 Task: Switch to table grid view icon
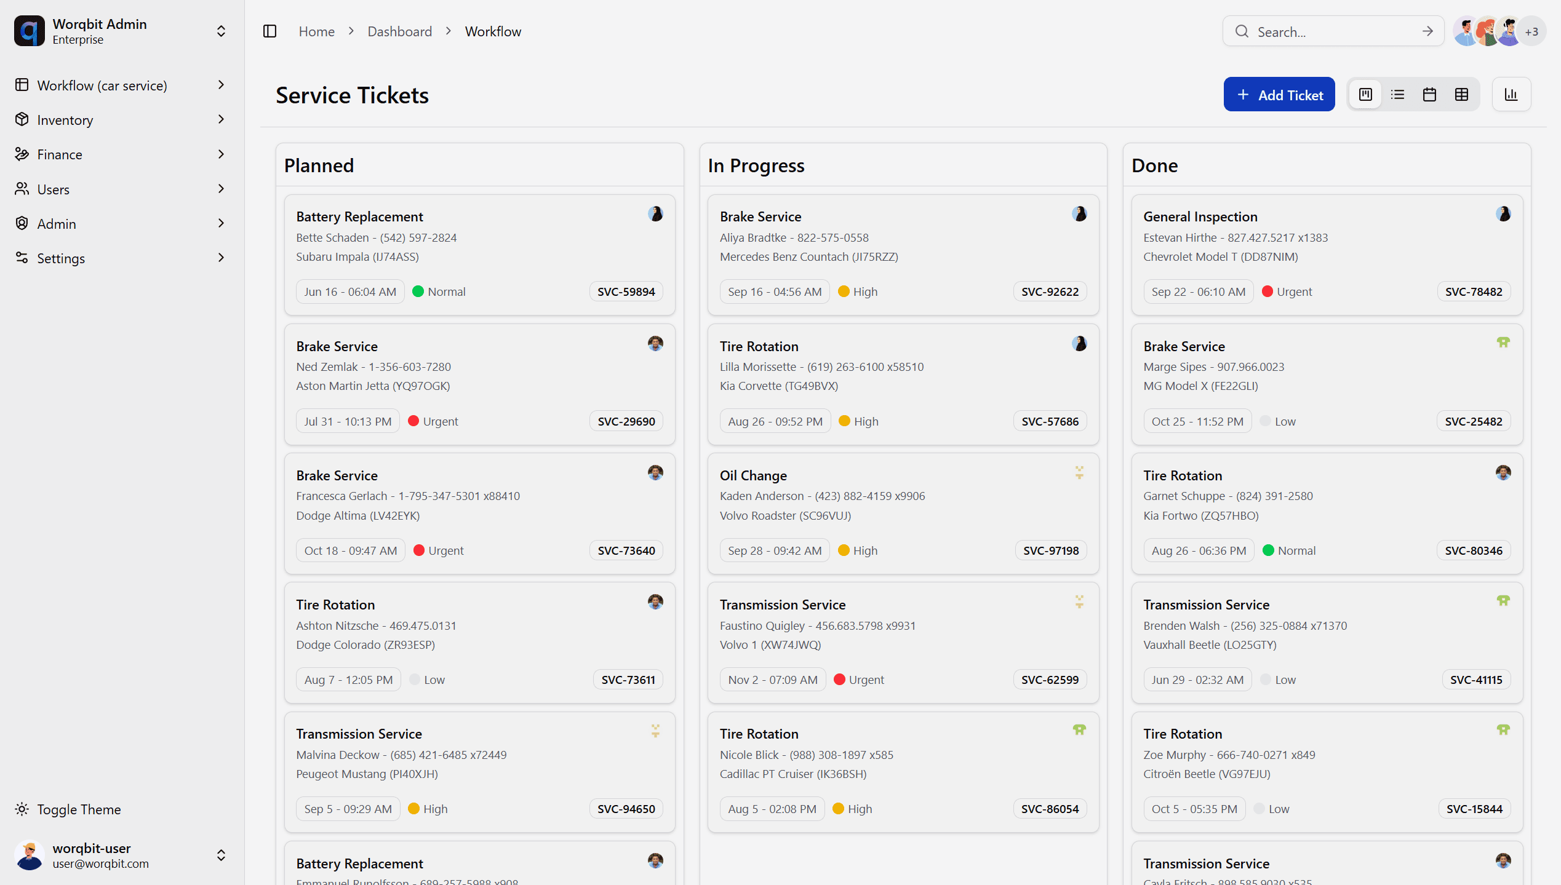point(1461,95)
